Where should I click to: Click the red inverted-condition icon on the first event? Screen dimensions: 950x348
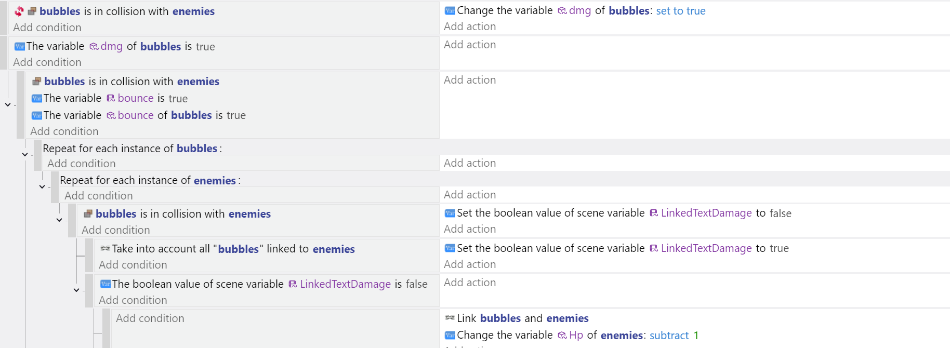pyautogui.click(x=19, y=11)
